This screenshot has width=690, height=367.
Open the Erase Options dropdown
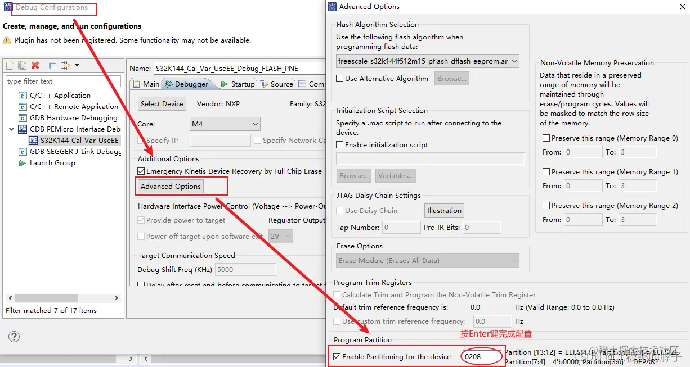tap(428, 261)
